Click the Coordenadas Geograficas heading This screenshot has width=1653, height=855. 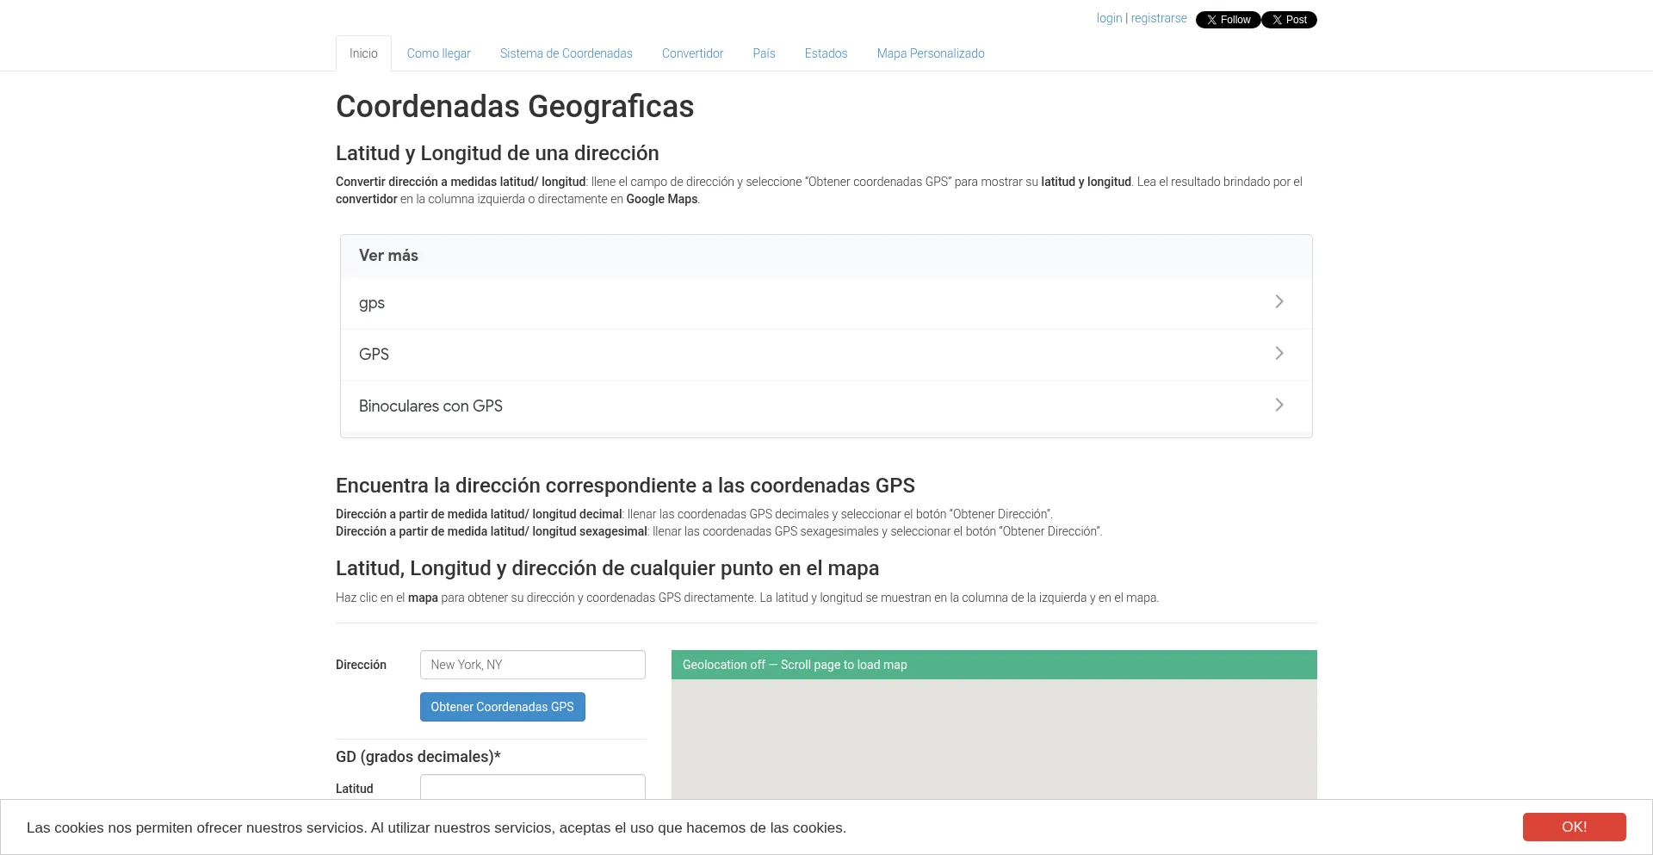point(515,107)
